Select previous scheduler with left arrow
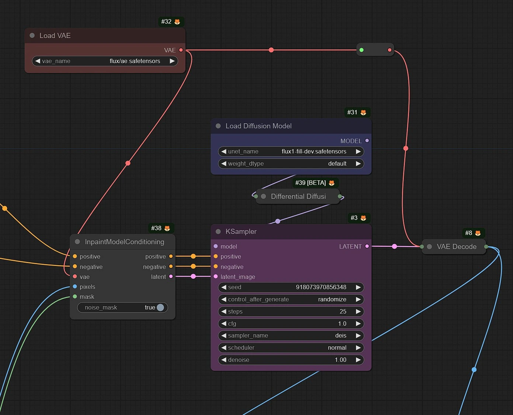This screenshot has height=415, width=513. click(x=223, y=347)
